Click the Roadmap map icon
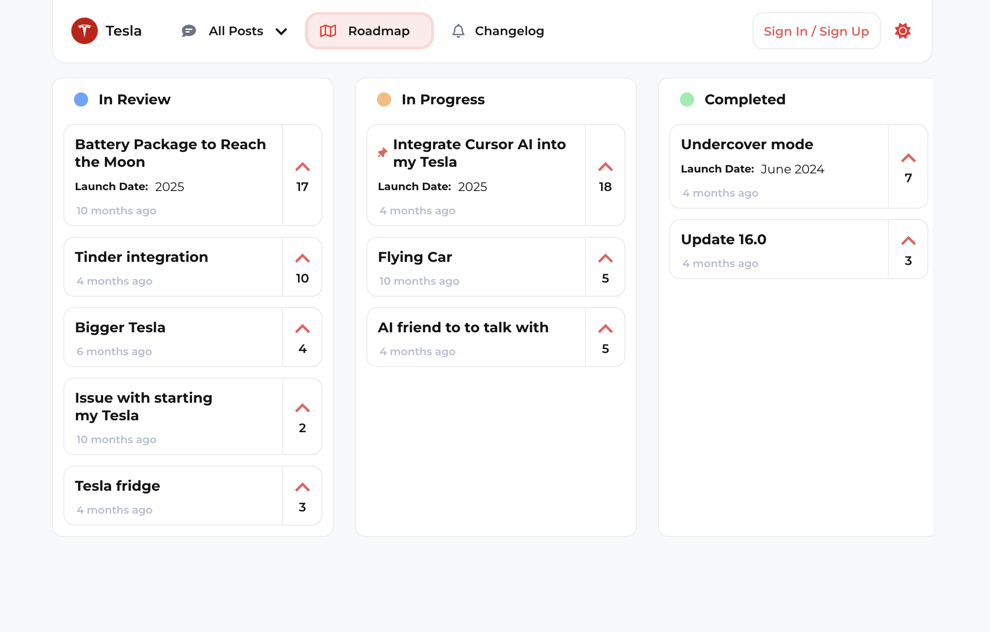This screenshot has height=632, width=990. click(x=328, y=31)
